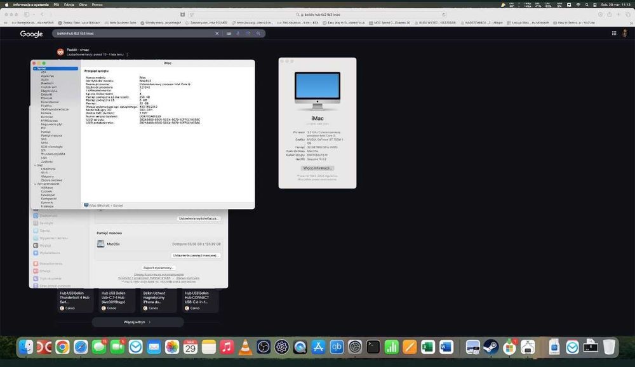Viewport: 635px width, 367px height.
Task: Select Bluetooth in the system report sidebar
Action: coord(47,83)
